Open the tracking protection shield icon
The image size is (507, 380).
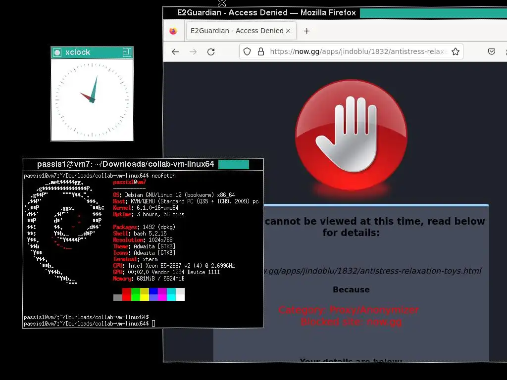click(247, 51)
